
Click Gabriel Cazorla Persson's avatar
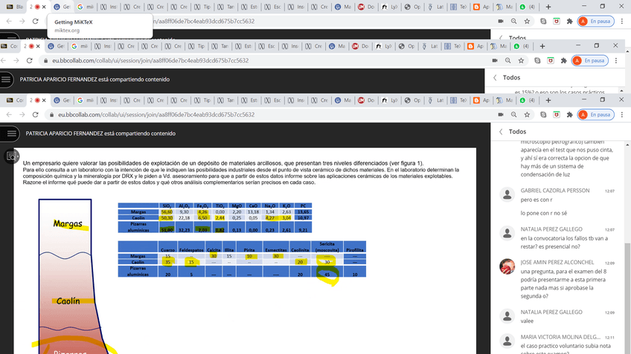click(x=507, y=194)
